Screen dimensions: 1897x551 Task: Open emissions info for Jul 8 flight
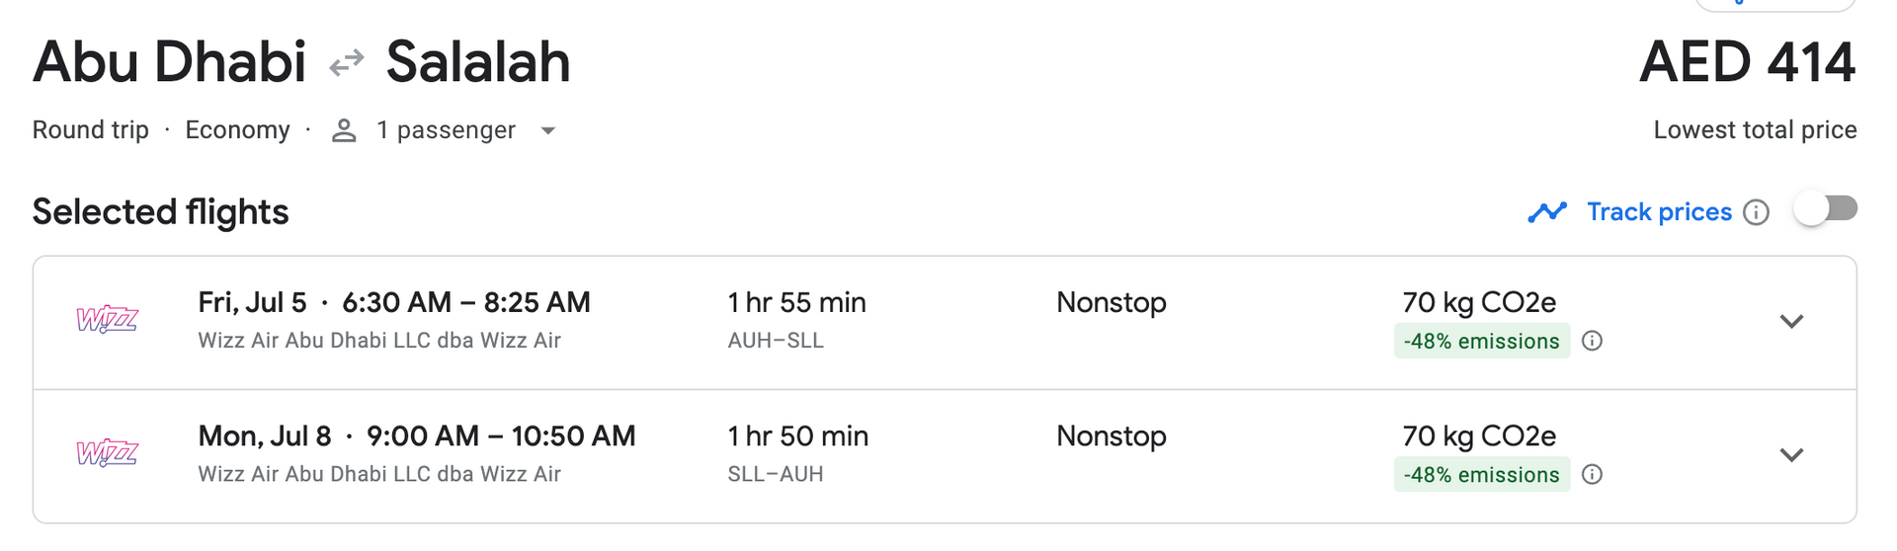point(1592,475)
